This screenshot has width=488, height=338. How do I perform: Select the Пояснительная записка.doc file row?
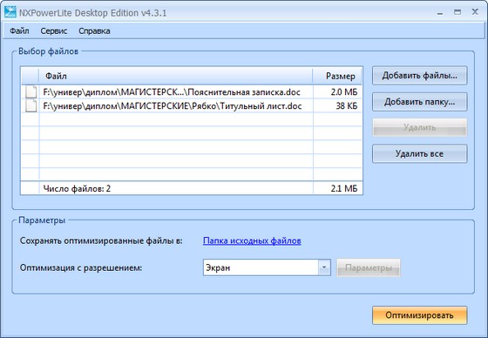tap(192, 92)
